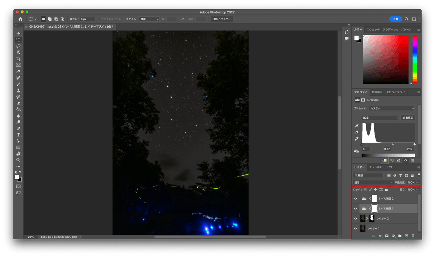Viewport: 435px width, 257px height.
Task: Switch to the CC ライブラリ tab
Action: tap(396, 92)
